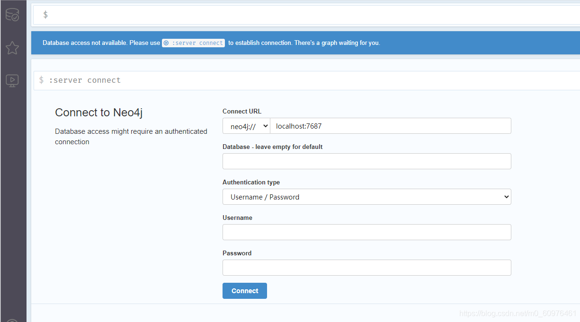Open the Database information sidebar icon
This screenshot has width=580, height=322.
12,15
